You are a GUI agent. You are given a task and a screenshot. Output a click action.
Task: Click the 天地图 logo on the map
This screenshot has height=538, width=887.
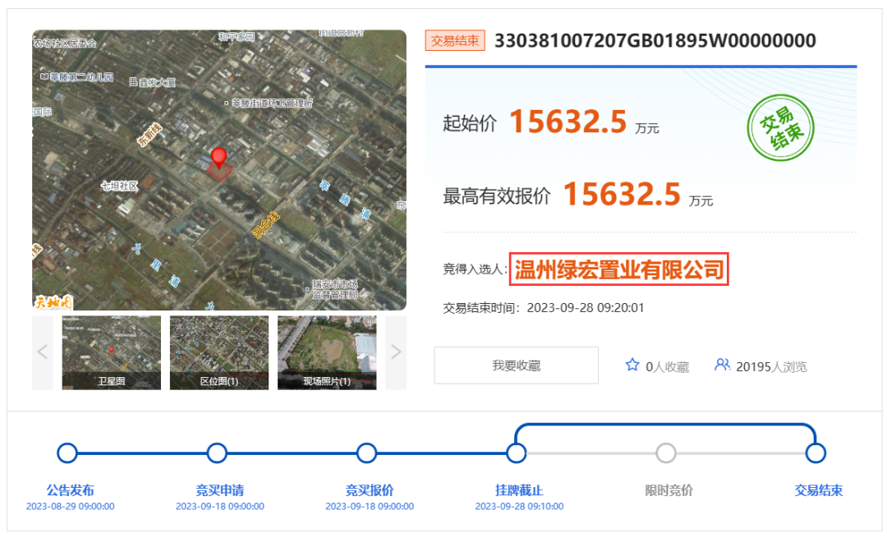[53, 301]
